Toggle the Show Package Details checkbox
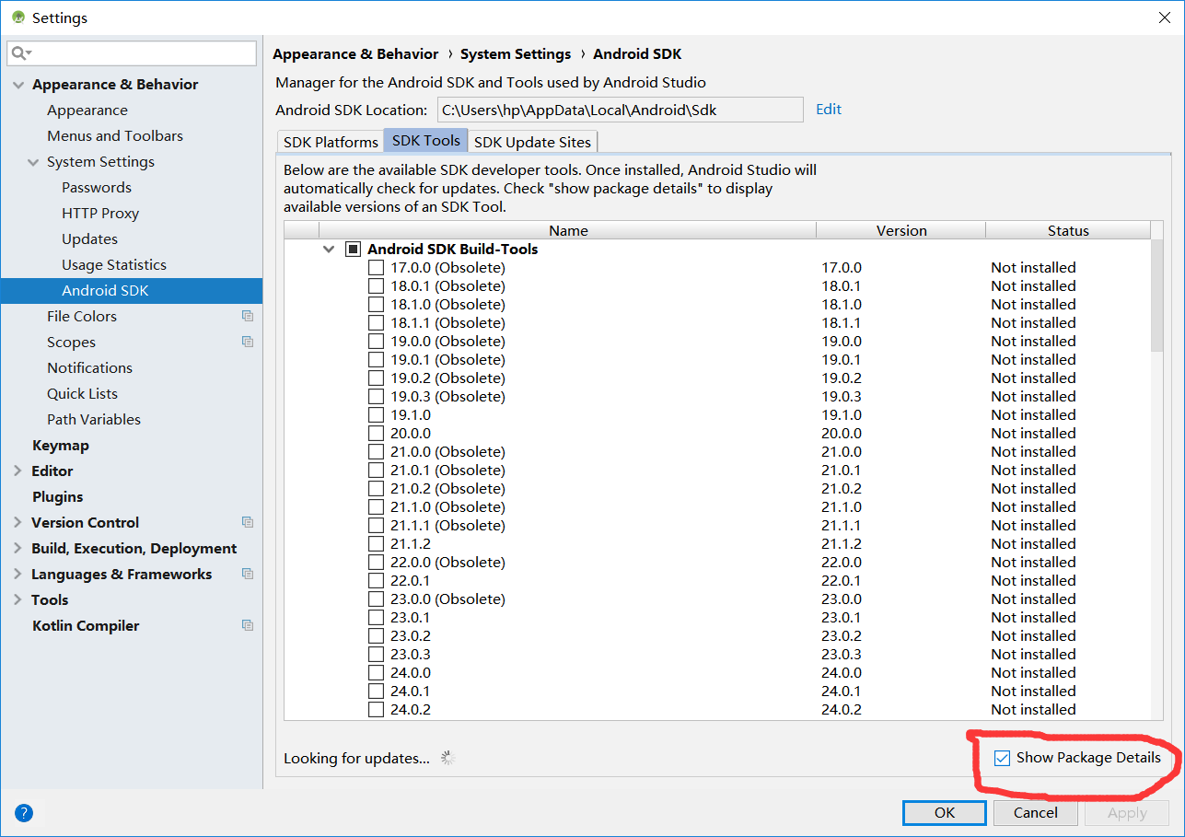 [x=1002, y=759]
